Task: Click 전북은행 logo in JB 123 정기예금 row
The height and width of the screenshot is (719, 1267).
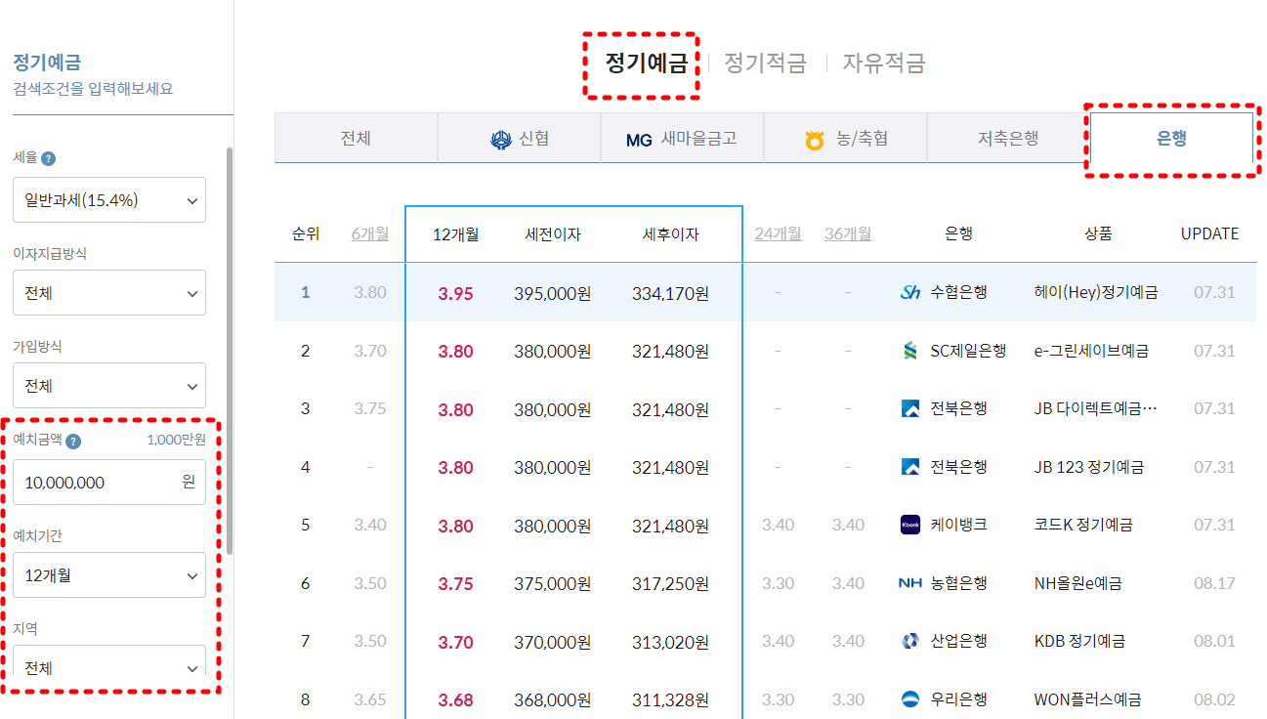Action: click(x=910, y=467)
